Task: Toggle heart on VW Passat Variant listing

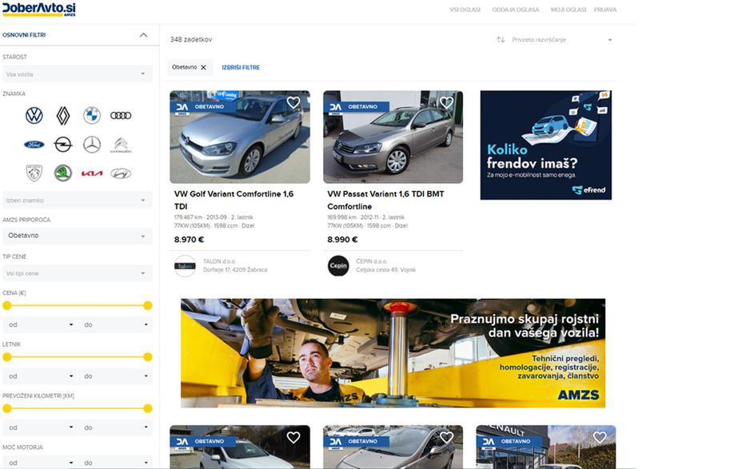Action: click(446, 103)
